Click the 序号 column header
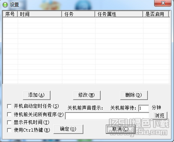The width and height of the screenshot is (174, 142). tap(10, 14)
